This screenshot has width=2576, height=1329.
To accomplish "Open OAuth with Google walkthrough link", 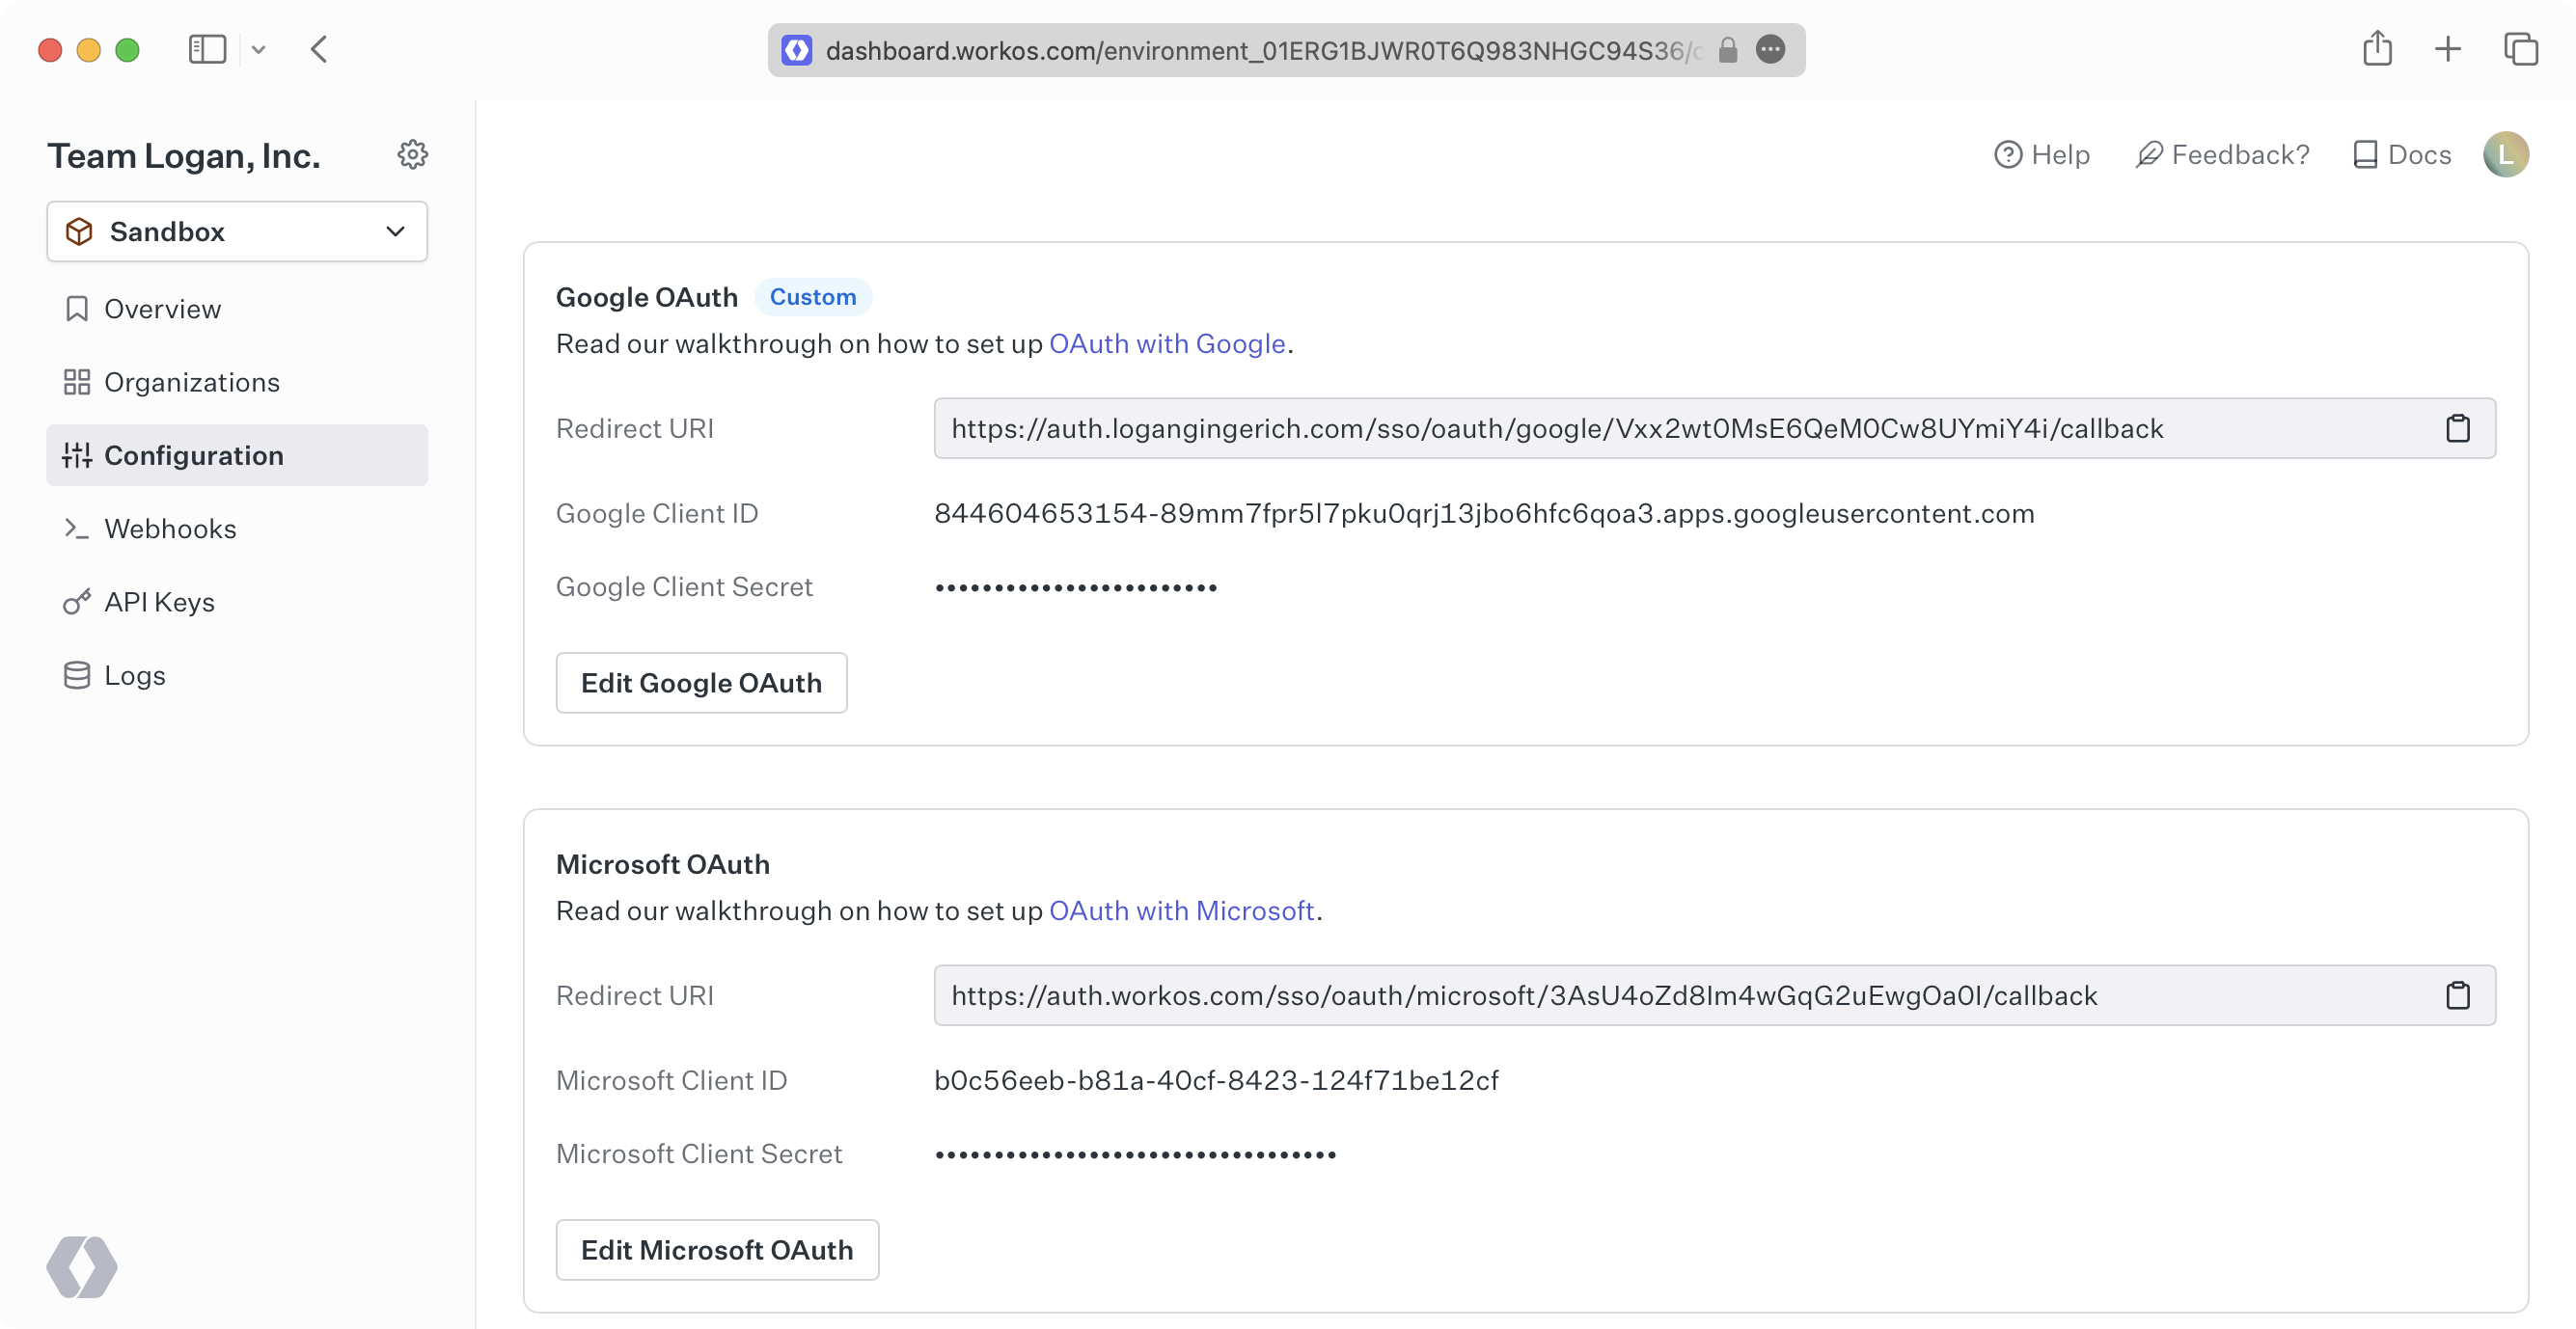I will click(x=1167, y=344).
